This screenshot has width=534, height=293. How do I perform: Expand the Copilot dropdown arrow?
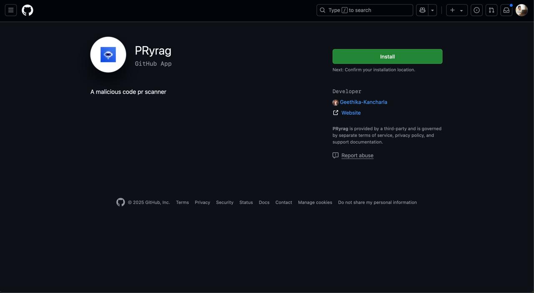pos(433,10)
